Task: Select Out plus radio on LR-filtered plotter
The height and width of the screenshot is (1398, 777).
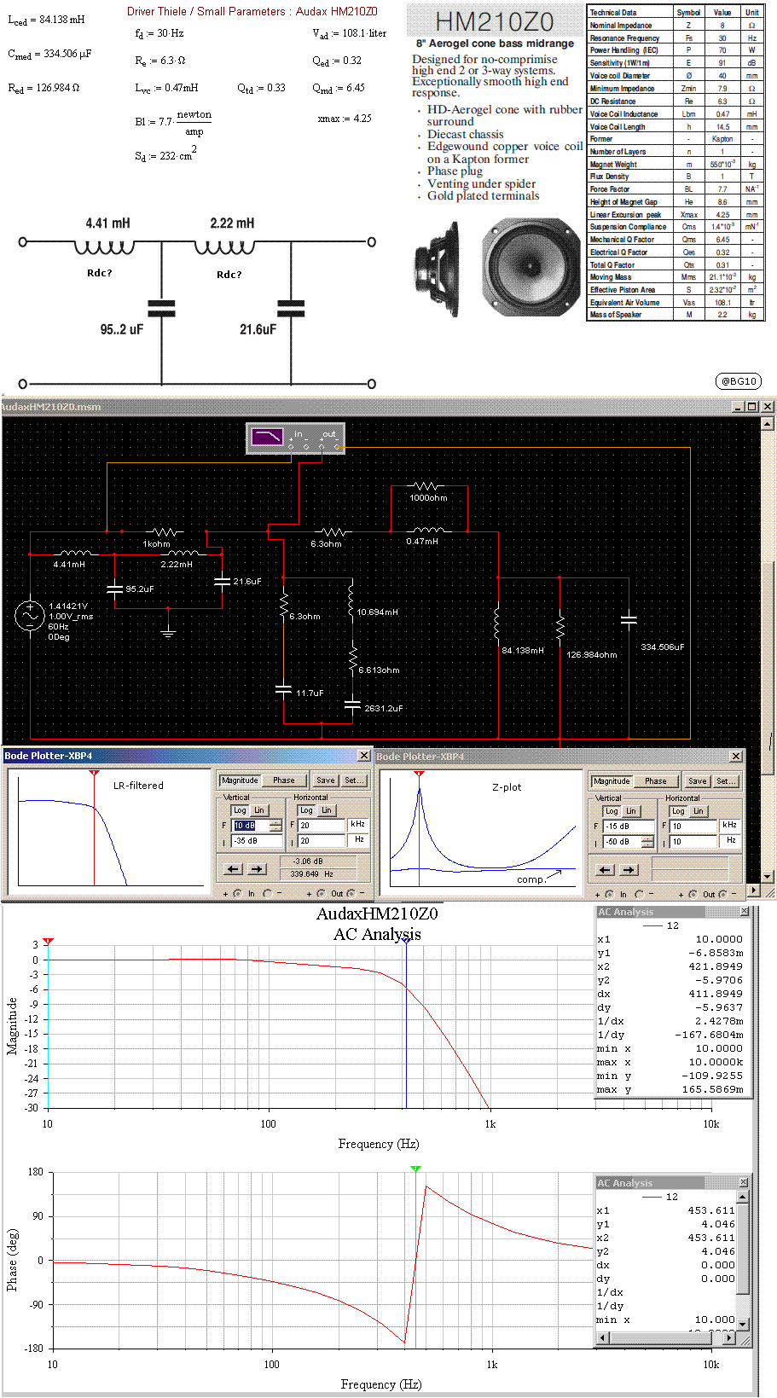Action: (321, 894)
